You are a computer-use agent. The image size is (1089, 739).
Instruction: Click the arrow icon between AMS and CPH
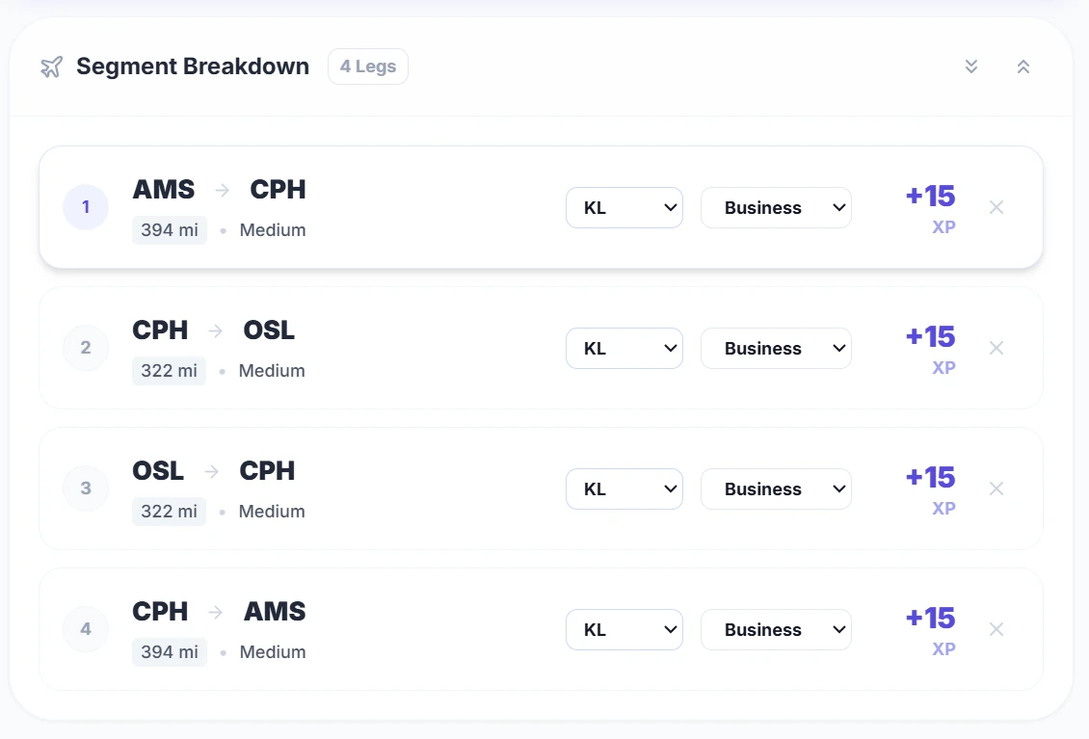220,189
